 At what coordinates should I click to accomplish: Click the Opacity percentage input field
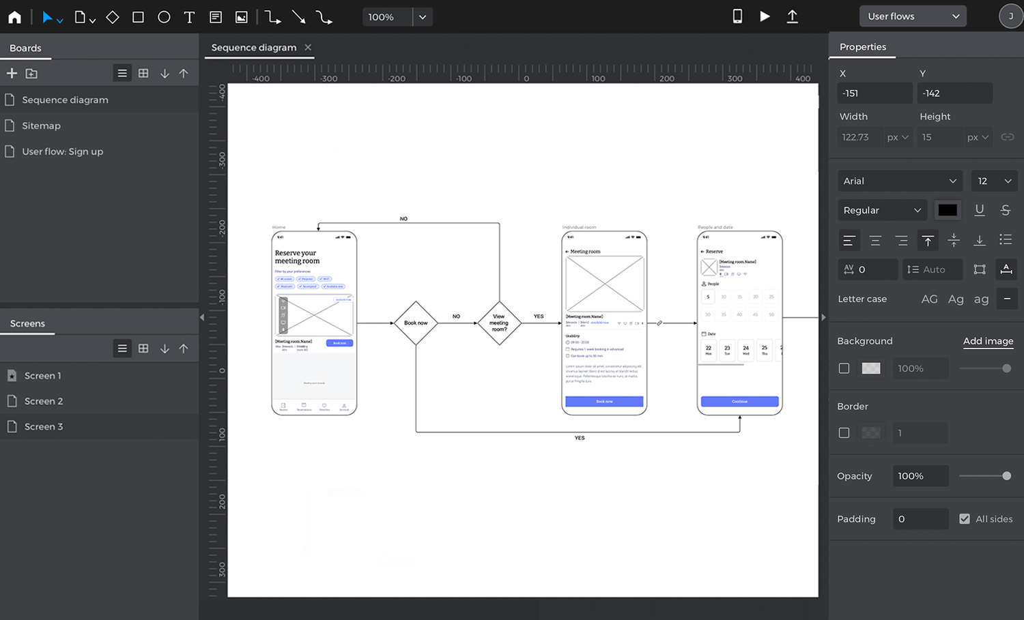tap(920, 476)
